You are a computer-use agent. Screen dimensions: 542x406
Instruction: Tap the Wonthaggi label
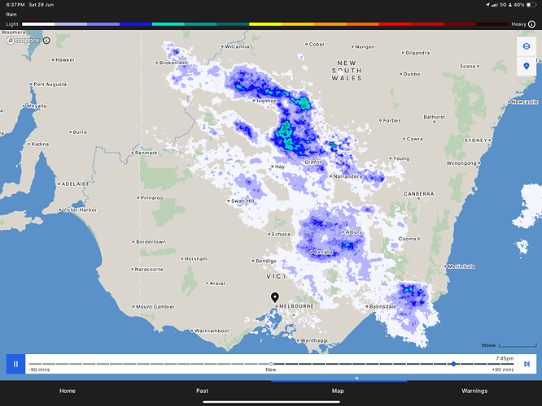pyautogui.click(x=314, y=340)
